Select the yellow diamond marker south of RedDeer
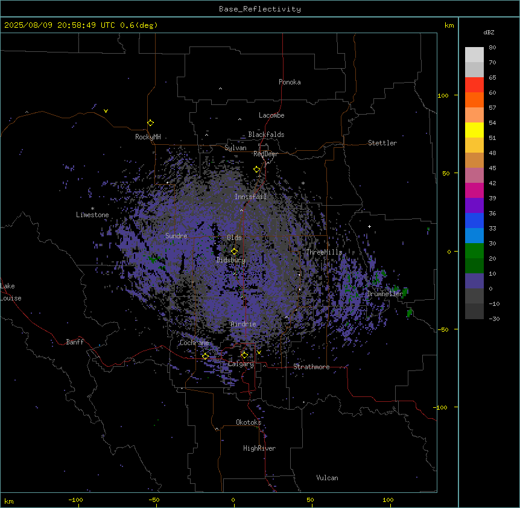 [x=256, y=170]
